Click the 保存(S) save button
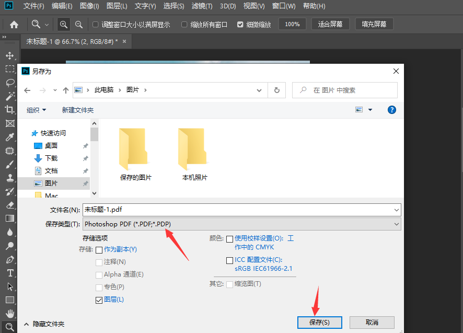 (x=319, y=323)
